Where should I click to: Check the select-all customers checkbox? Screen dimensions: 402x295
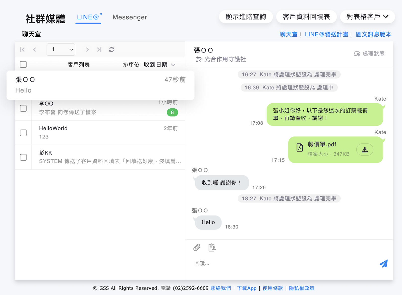(23, 64)
